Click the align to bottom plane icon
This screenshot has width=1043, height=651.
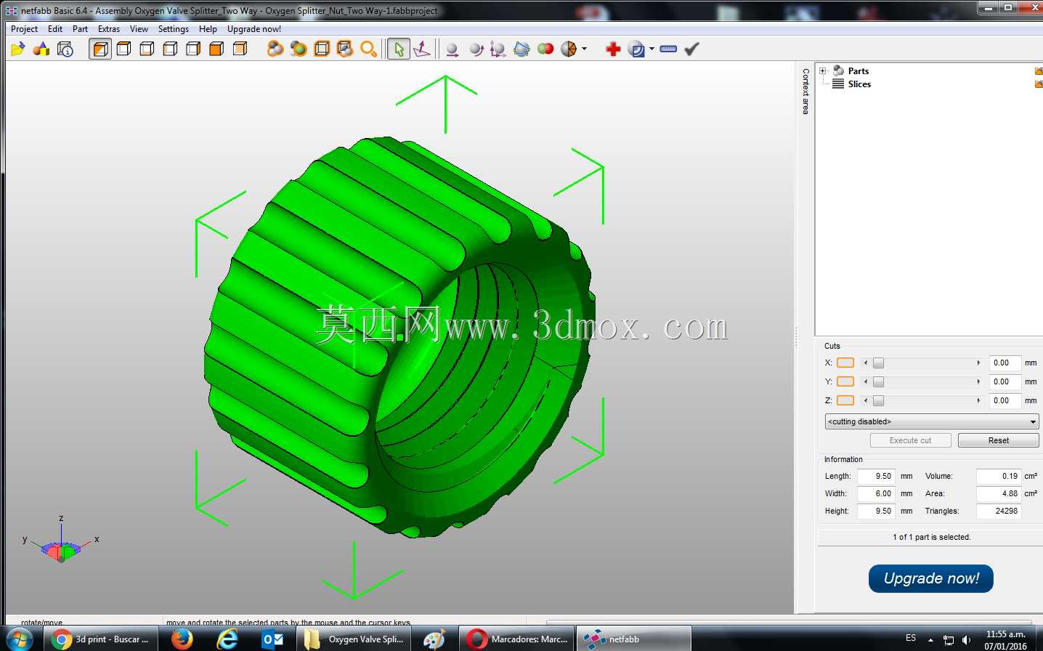click(422, 49)
